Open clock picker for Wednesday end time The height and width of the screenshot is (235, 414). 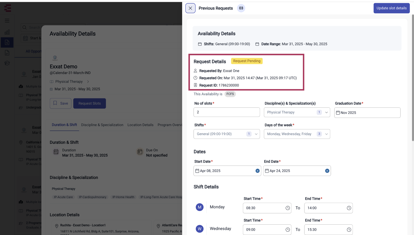point(349,230)
